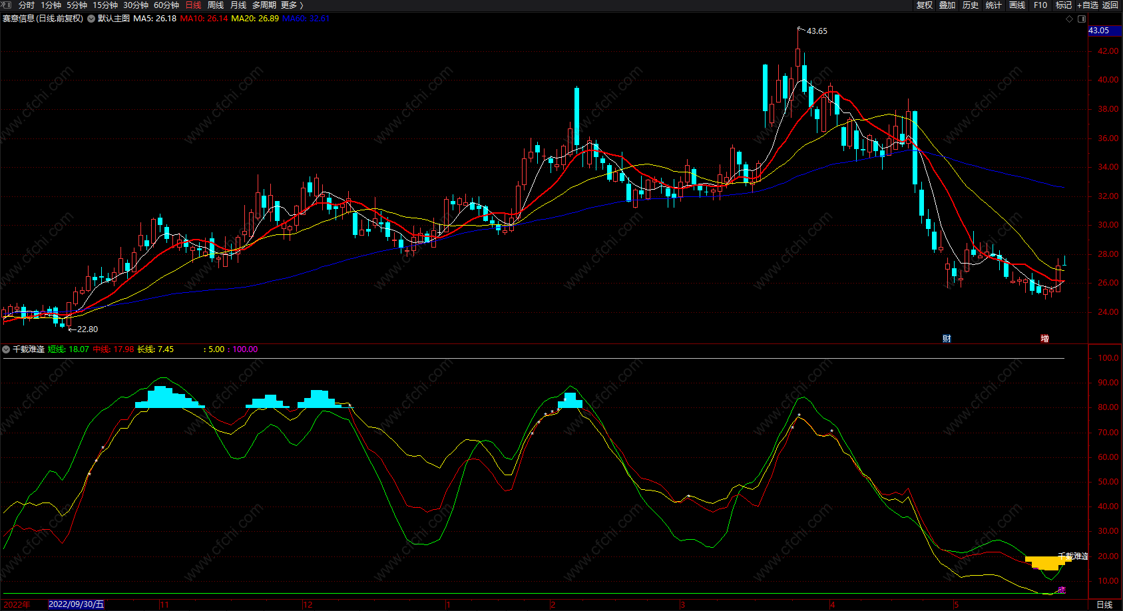Open the 多周期 multi-period view
The height and width of the screenshot is (611, 1123).
[x=264, y=5]
